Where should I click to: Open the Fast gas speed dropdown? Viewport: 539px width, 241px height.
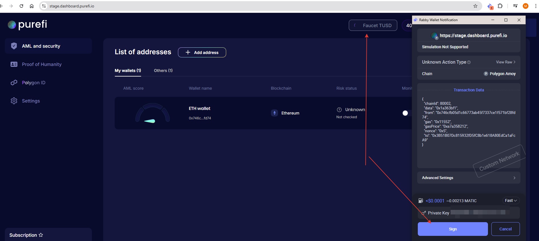tap(510, 200)
